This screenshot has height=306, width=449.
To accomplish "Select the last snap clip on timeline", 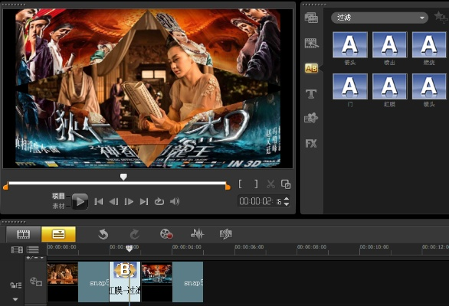I will pos(188,282).
